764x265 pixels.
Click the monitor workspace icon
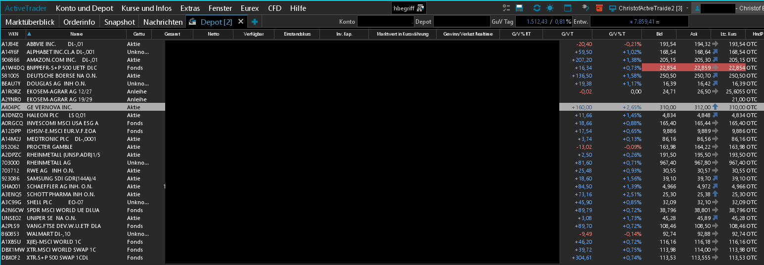613,8
